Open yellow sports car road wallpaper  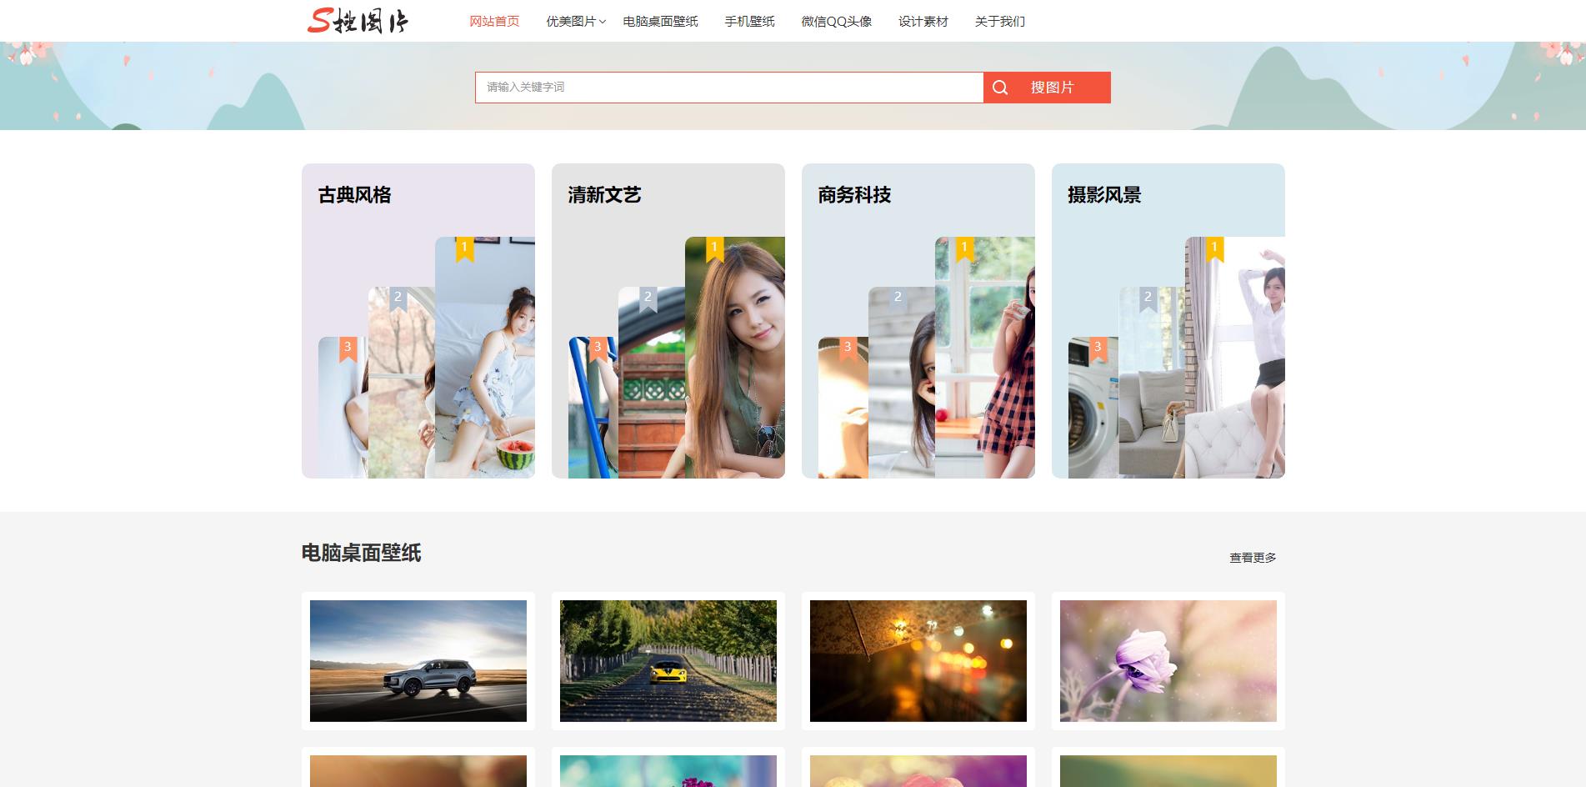[668, 661]
